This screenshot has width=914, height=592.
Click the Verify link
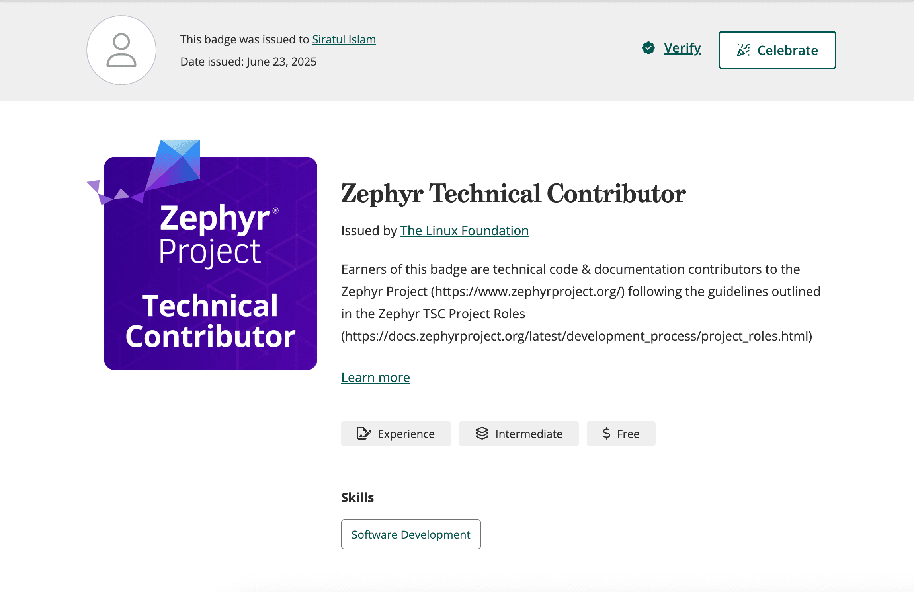[682, 48]
